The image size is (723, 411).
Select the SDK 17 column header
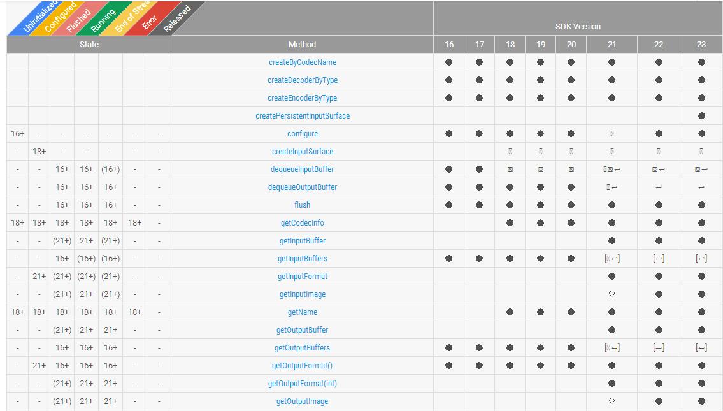click(480, 44)
